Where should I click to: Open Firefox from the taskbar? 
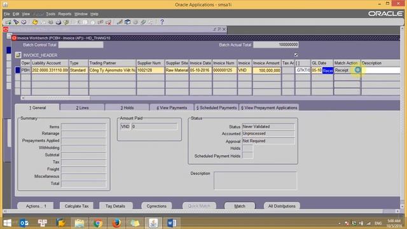coord(116,223)
